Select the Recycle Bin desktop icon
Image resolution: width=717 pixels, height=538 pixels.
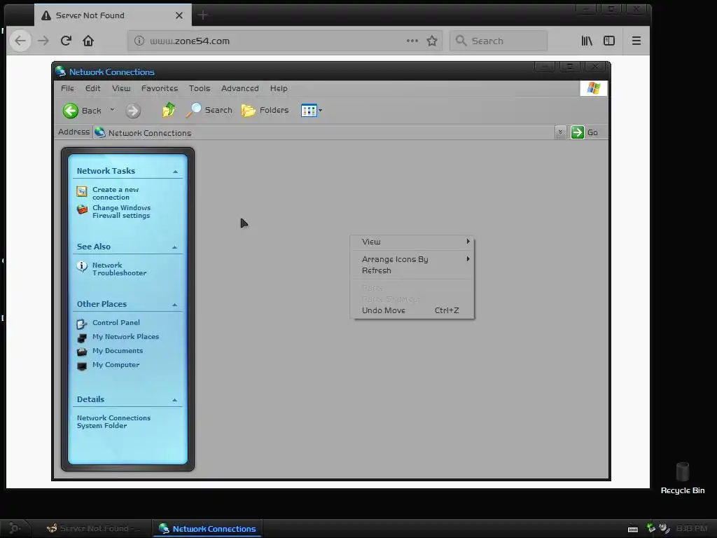click(x=682, y=478)
